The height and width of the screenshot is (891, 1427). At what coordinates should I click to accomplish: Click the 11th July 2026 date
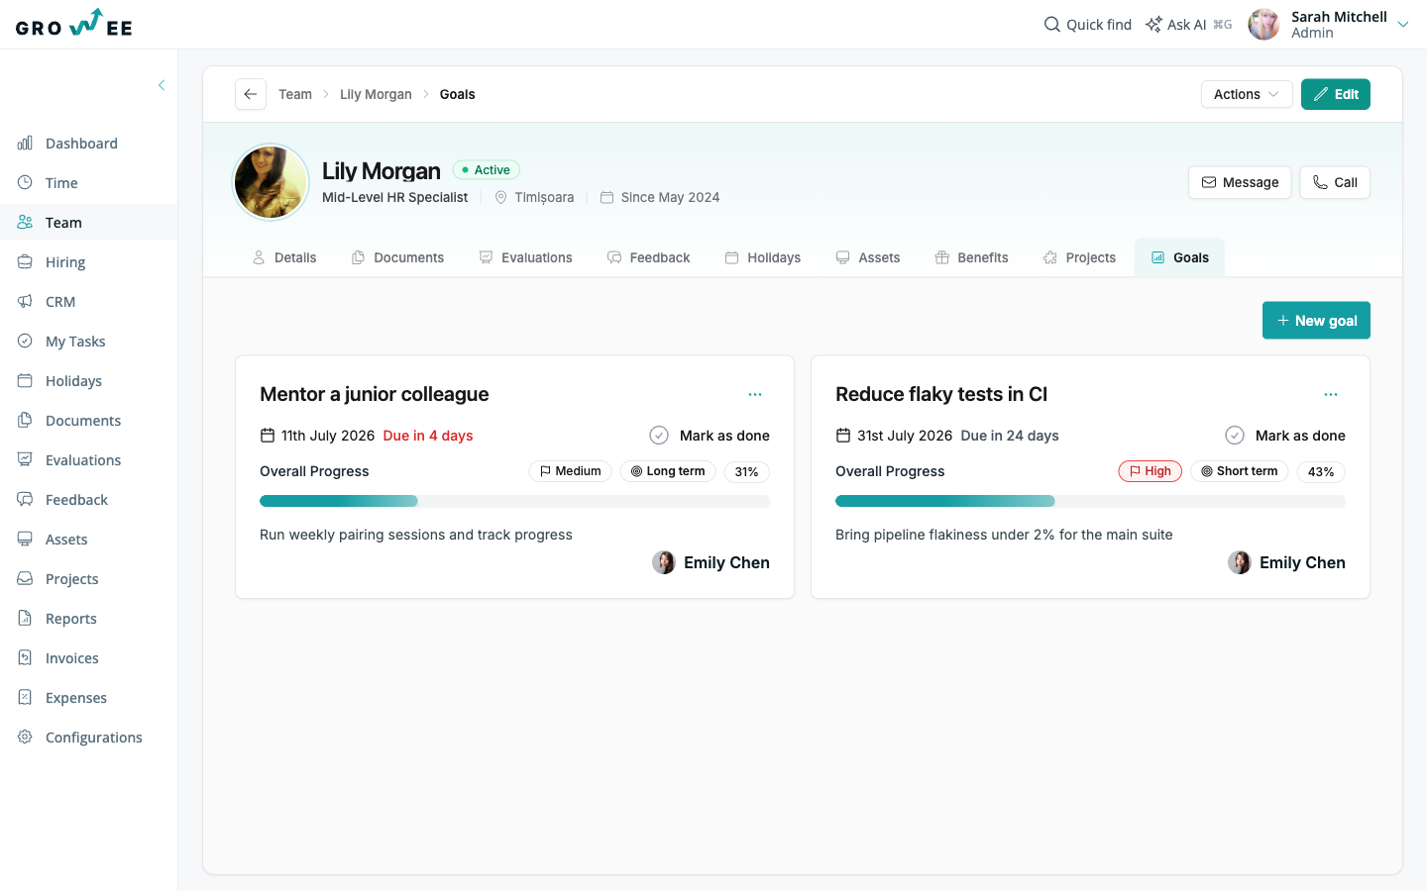[x=328, y=436]
